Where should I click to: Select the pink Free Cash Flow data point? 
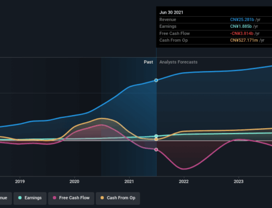[156, 149]
